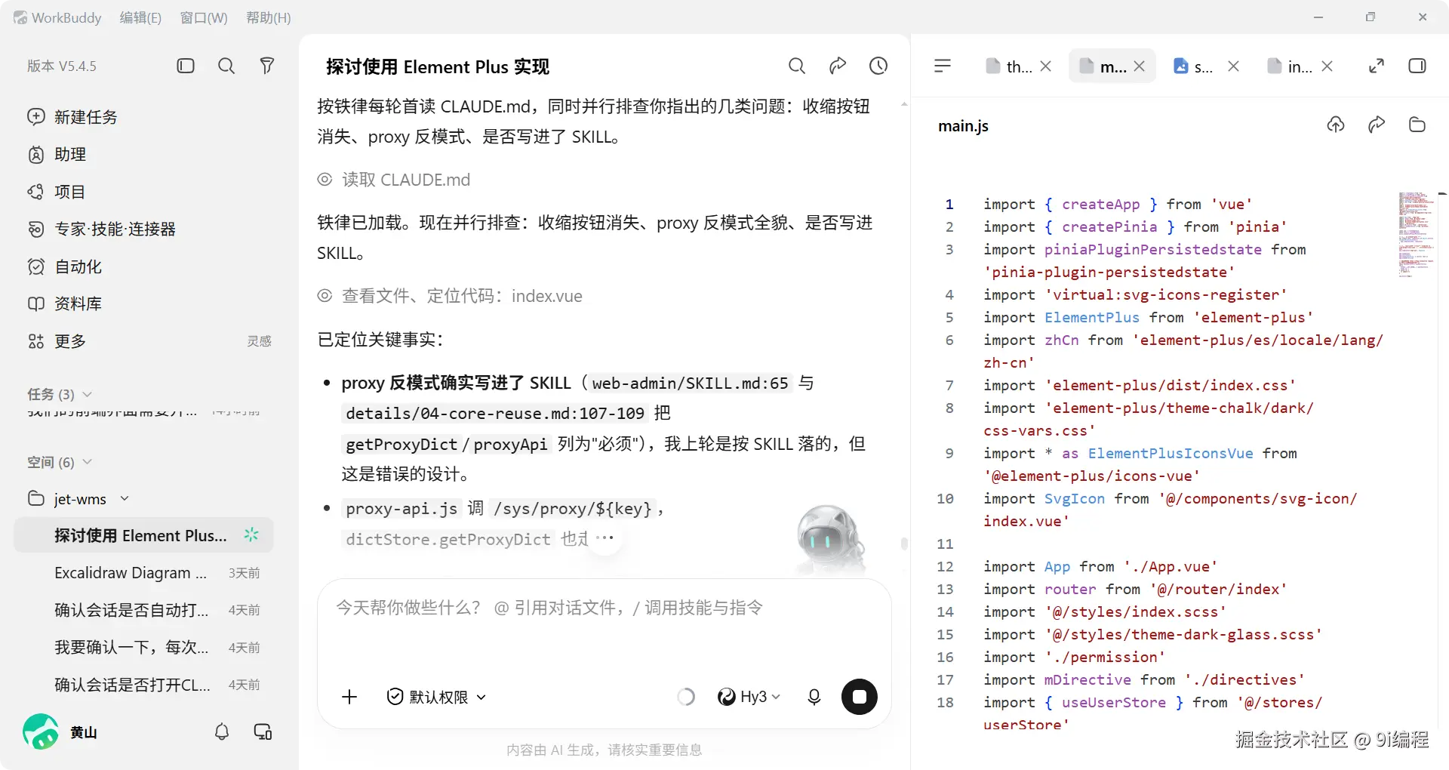This screenshot has width=1449, height=770.
Task: Switch to the s... file tab
Action: click(1194, 66)
